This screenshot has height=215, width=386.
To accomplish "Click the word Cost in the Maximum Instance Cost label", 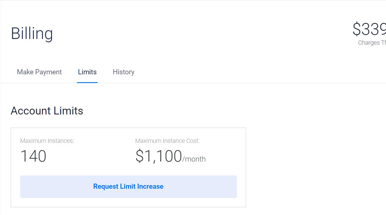I will [193, 141].
